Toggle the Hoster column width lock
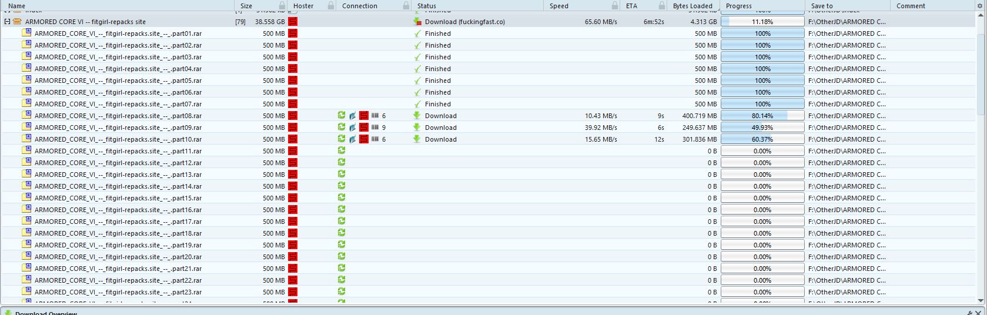The image size is (987, 315). pos(330,6)
